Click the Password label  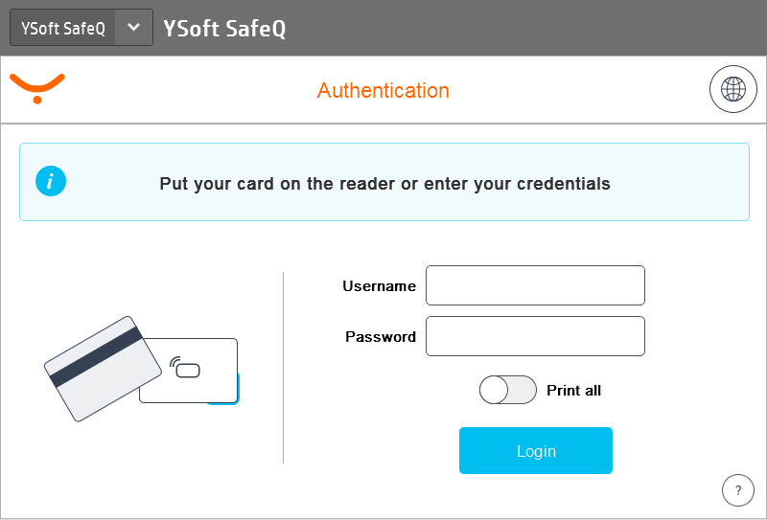tap(380, 337)
